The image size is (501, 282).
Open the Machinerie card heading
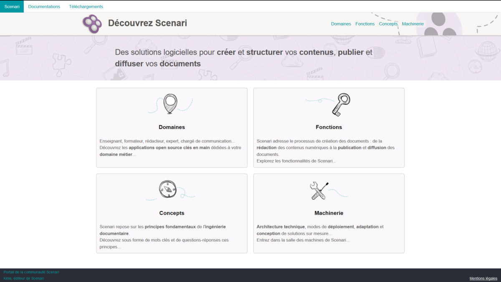pos(329,213)
